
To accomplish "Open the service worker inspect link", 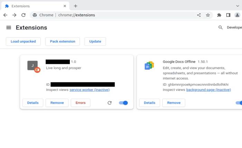I will click(90, 90).
